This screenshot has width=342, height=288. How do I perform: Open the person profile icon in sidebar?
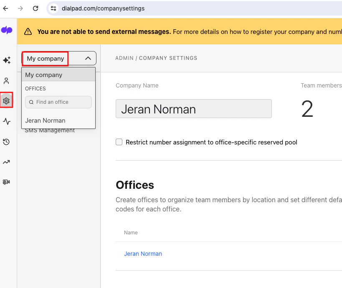tap(6, 81)
